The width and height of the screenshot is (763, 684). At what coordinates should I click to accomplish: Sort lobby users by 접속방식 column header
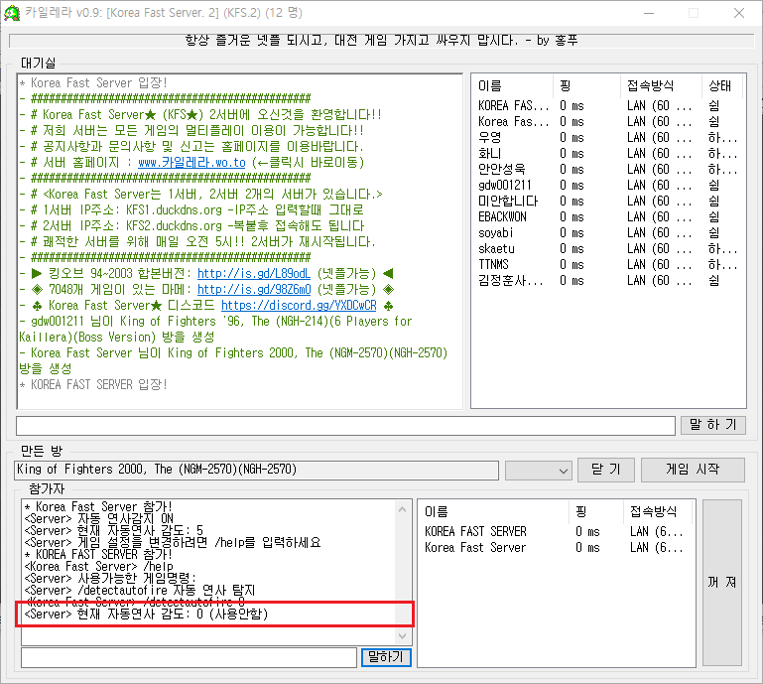coord(661,86)
